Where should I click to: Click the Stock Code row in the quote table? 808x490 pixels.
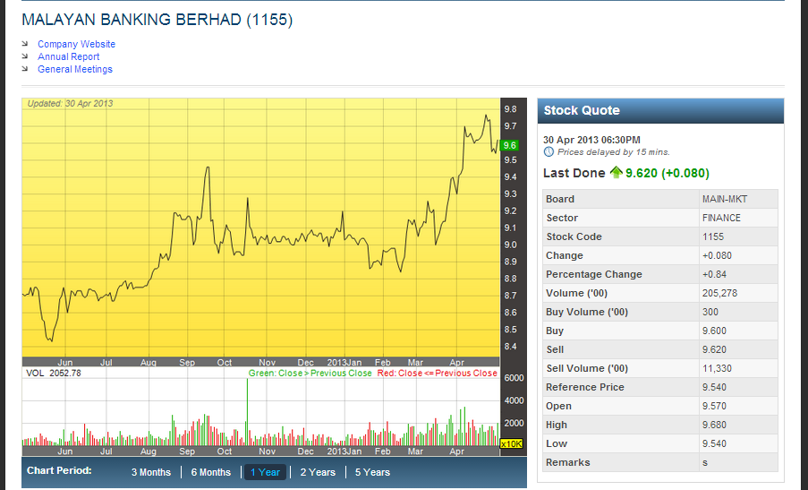click(x=660, y=236)
